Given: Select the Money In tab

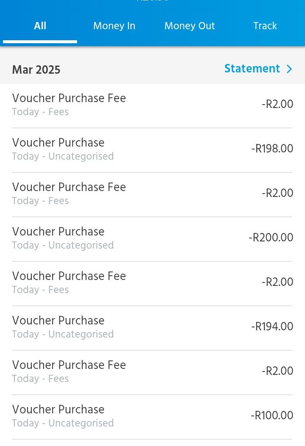Looking at the screenshot, I should [x=114, y=26].
